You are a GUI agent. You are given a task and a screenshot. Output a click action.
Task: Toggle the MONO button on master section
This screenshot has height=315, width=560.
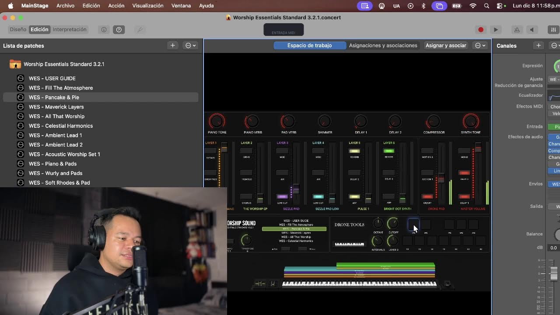(464, 151)
